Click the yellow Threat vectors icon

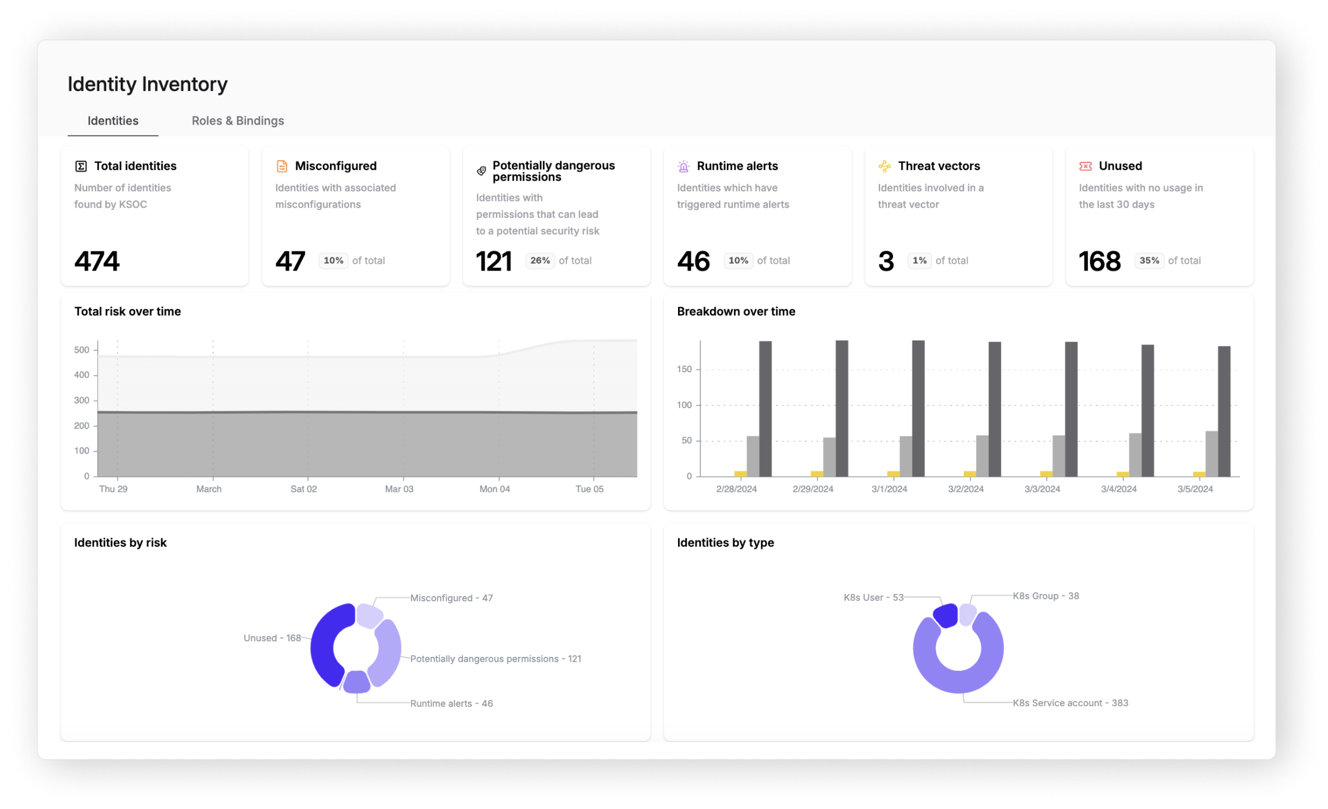[884, 166]
